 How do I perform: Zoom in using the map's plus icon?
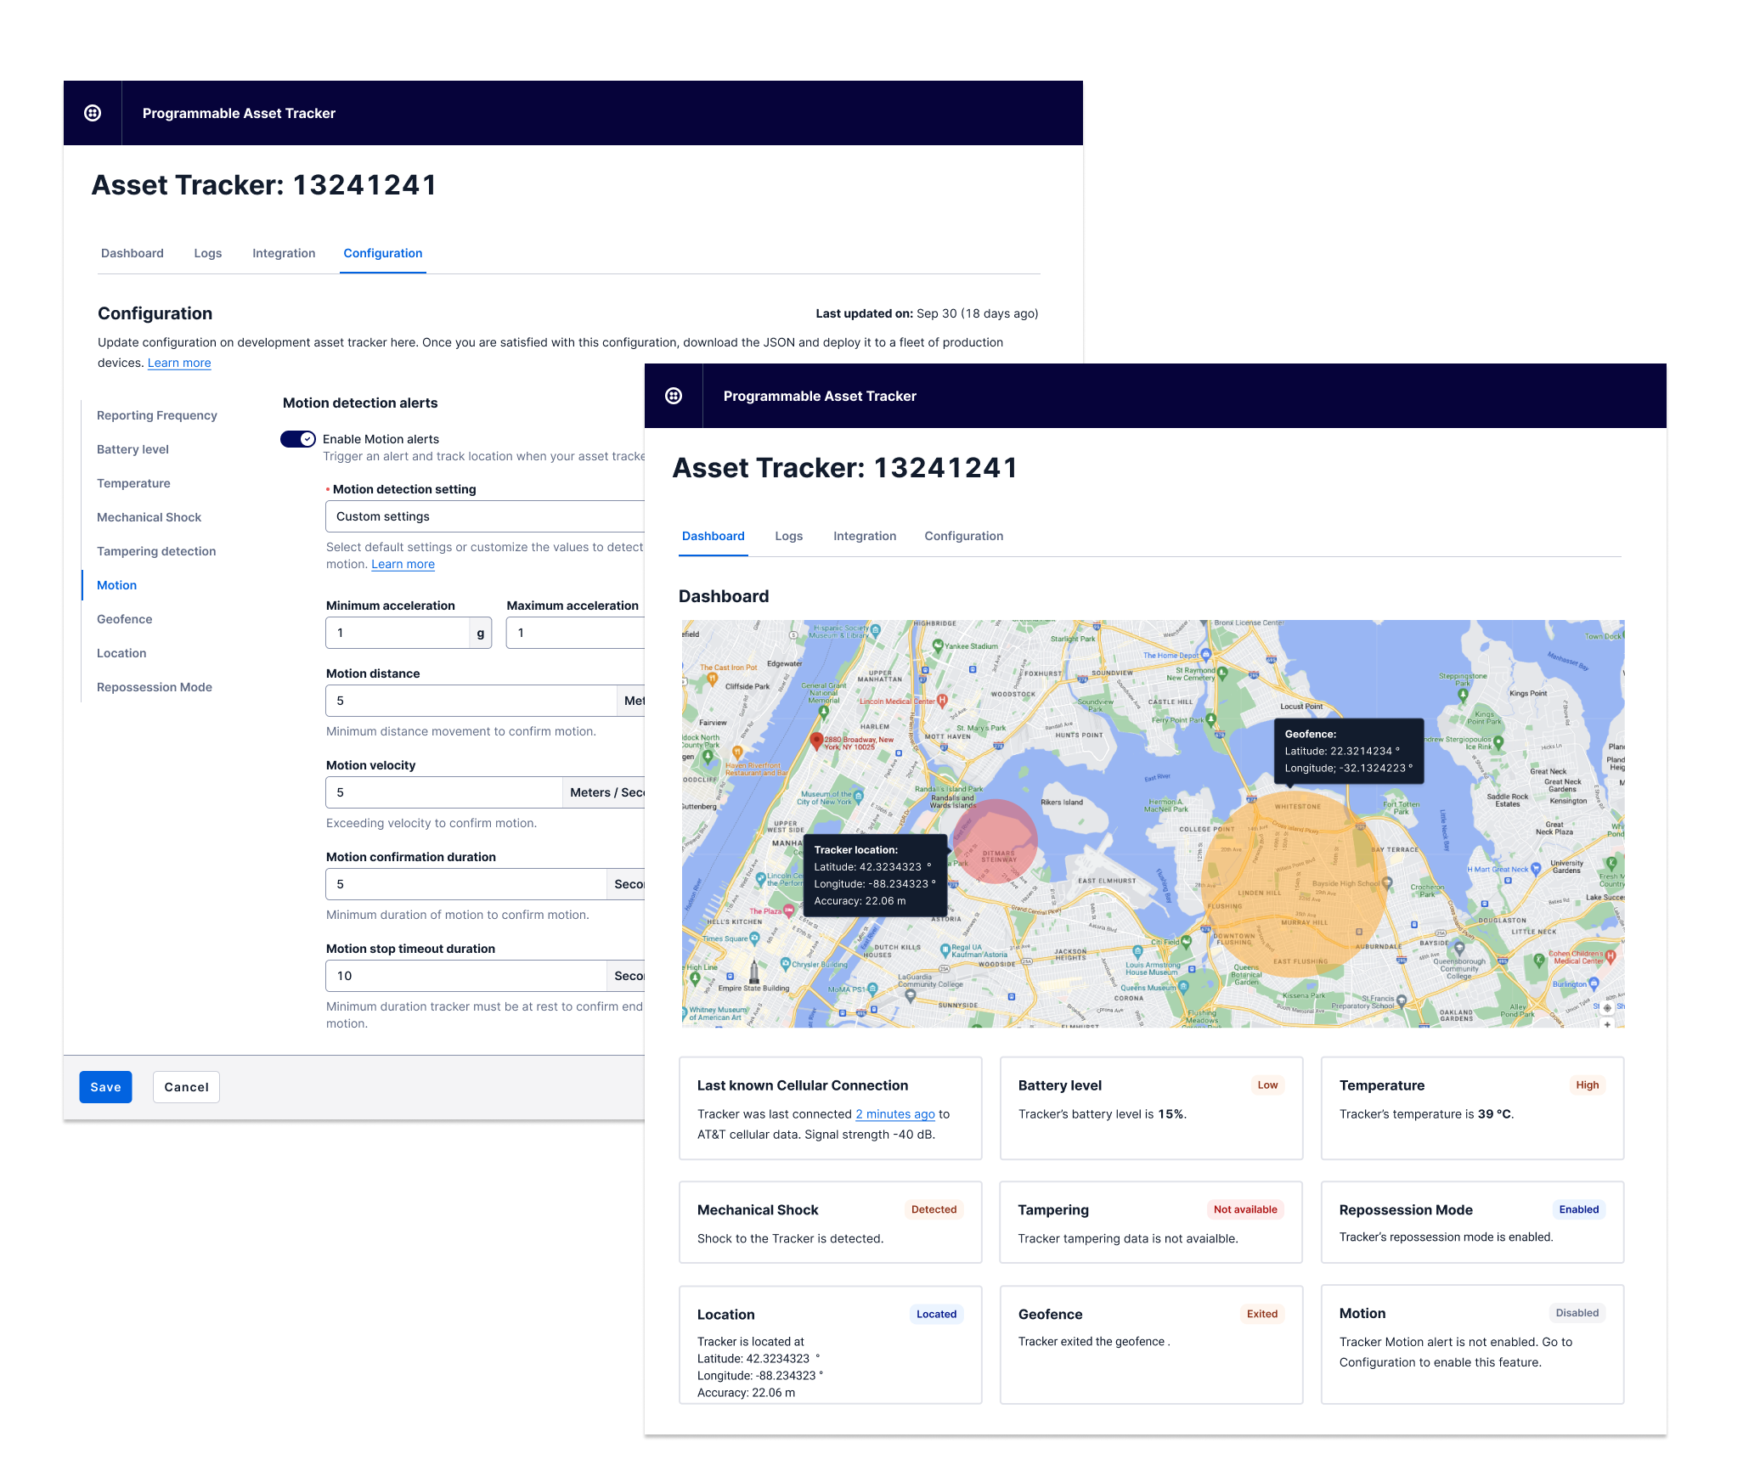coord(1607,1025)
